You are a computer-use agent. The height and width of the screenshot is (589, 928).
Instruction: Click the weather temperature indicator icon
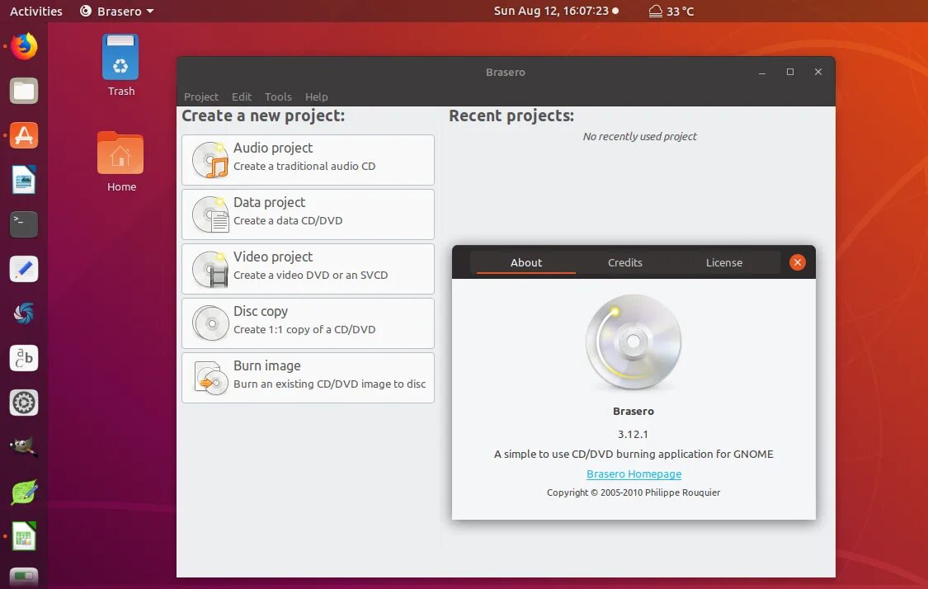(x=655, y=12)
